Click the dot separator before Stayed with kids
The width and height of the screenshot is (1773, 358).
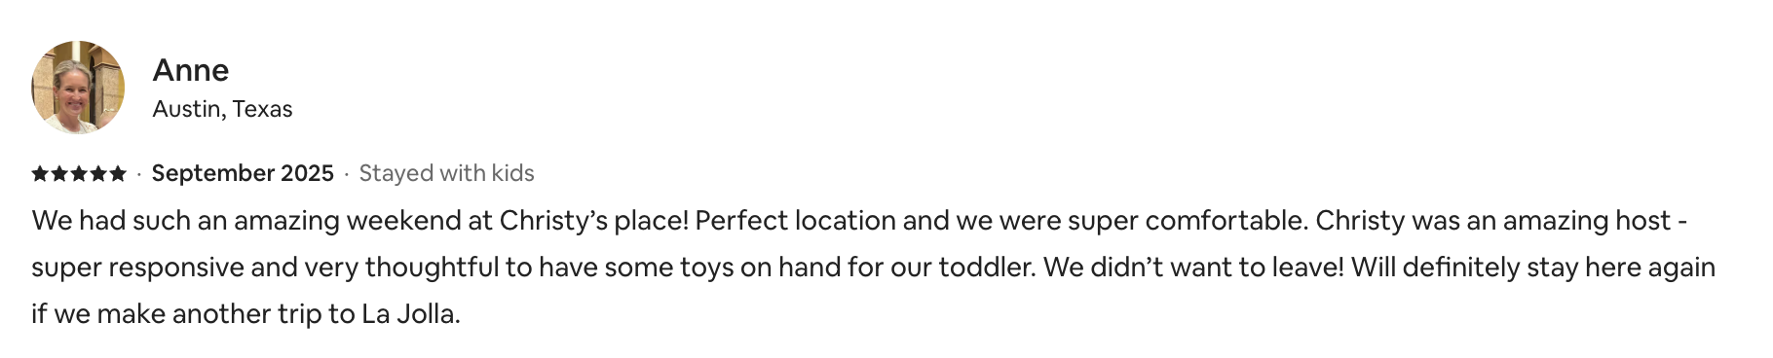coord(346,174)
